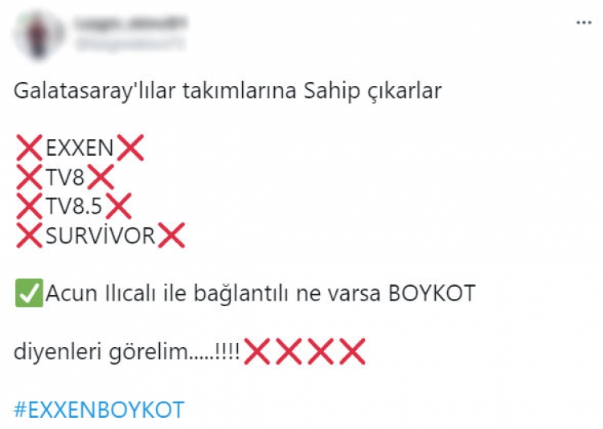
Task: Click the BOYKOT word in the tweet
Action: [432, 293]
